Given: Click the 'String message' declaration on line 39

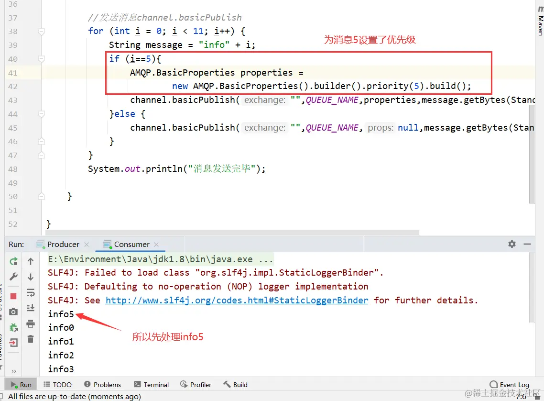Looking at the screenshot, I should (x=146, y=45).
